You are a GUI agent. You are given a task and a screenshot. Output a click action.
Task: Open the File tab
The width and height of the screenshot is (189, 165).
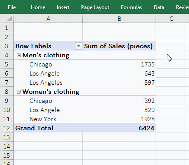[x=12, y=7]
